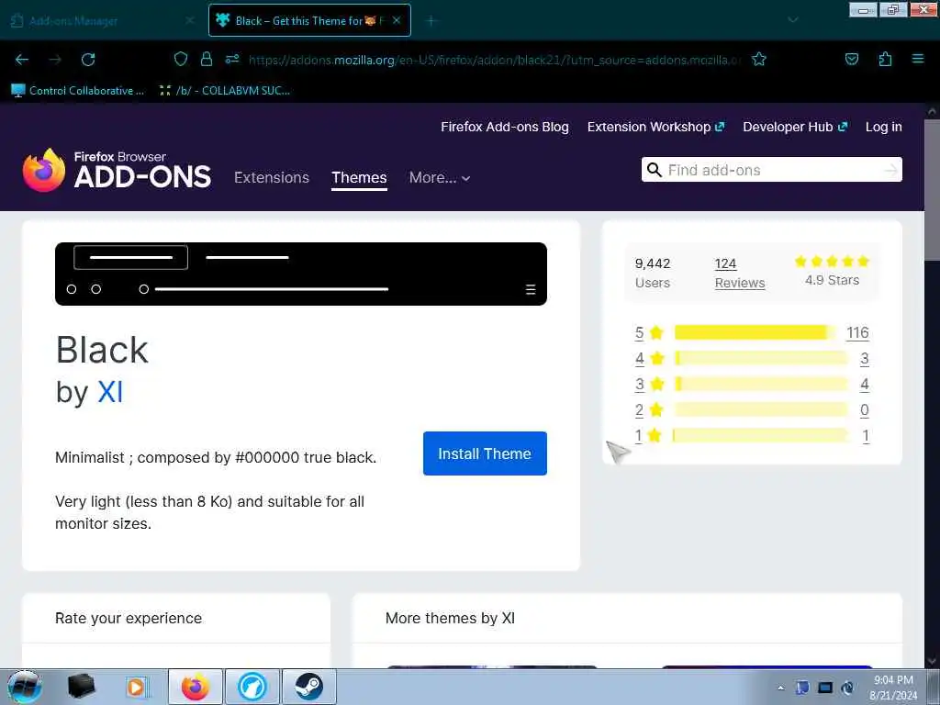Open the tracking protection shield icon
This screenshot has width=940, height=705.
181,59
